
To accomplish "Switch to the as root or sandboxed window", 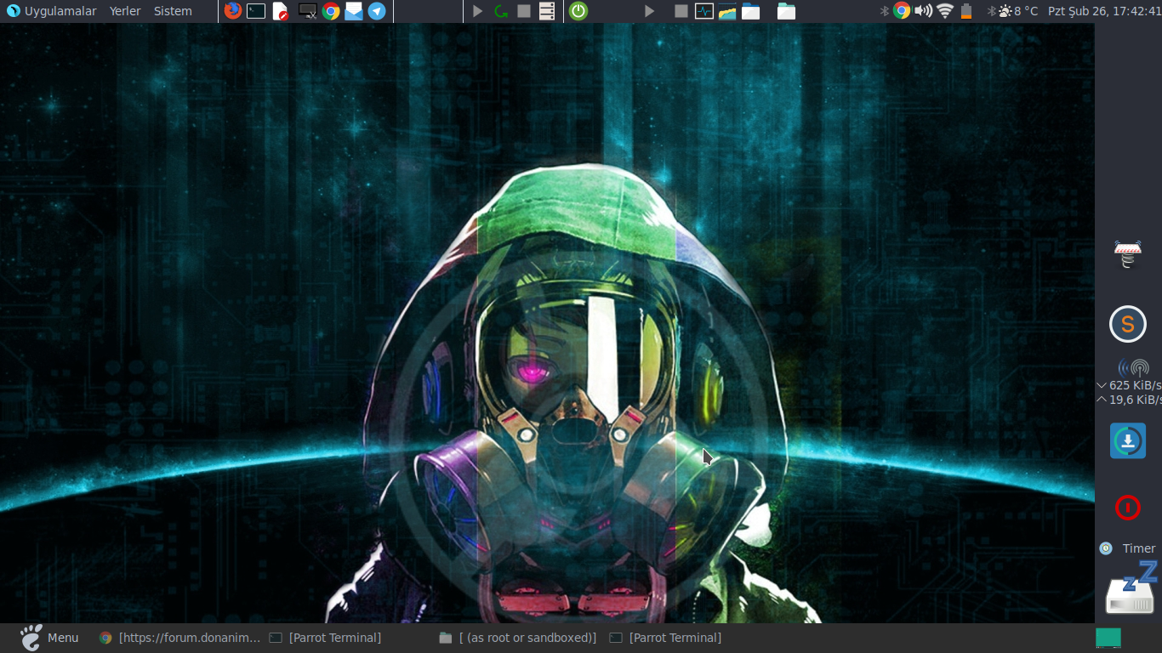I will point(518,638).
